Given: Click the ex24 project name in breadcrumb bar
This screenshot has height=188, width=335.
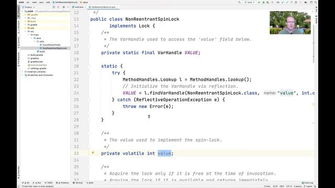Looking at the screenshot, I should tap(21, 2).
